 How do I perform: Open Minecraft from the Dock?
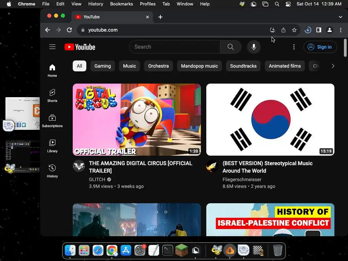click(181, 250)
